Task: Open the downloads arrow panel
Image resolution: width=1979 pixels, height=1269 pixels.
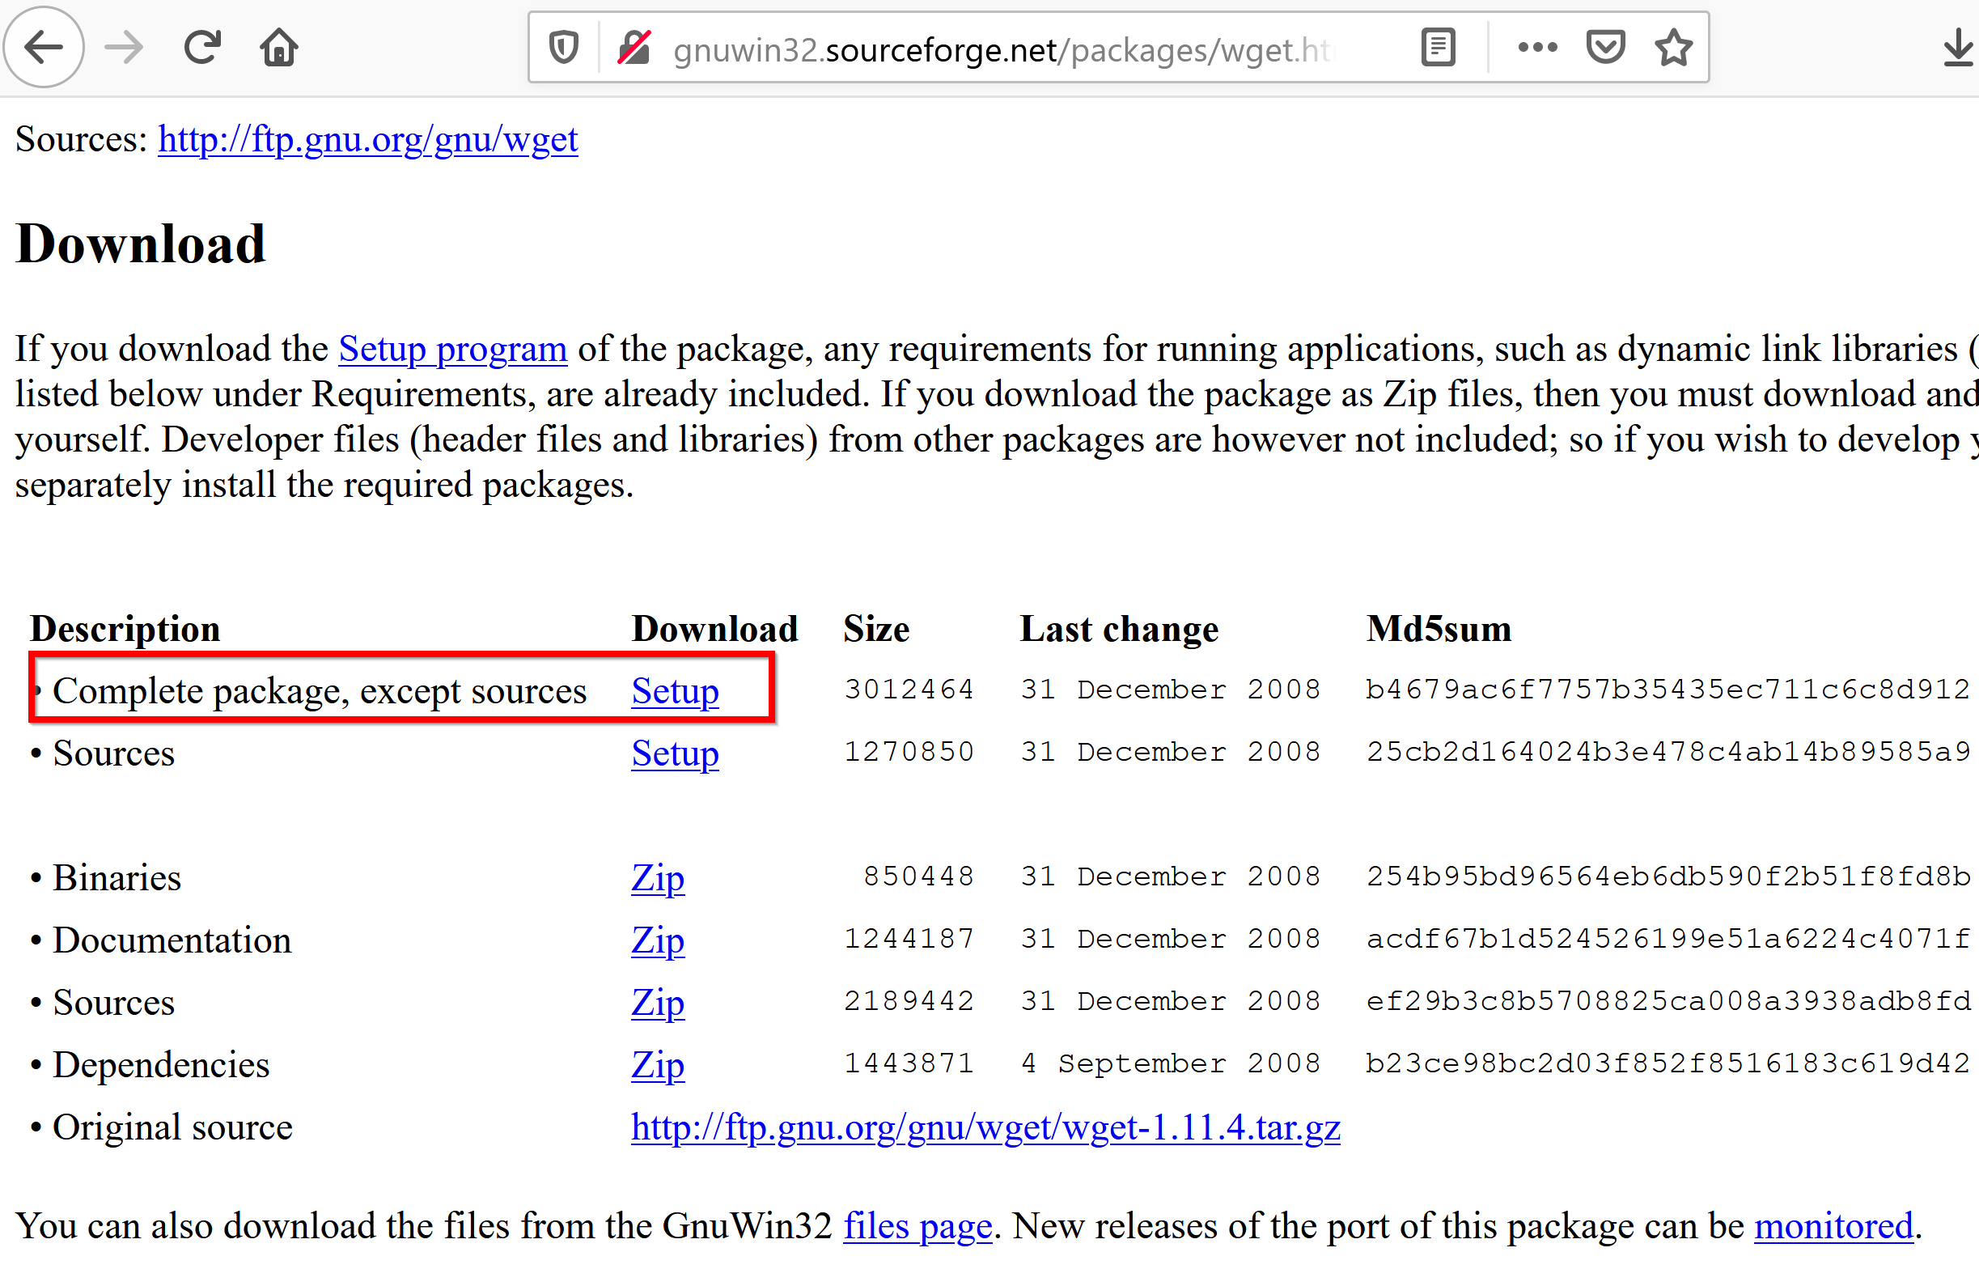Action: click(x=1959, y=47)
